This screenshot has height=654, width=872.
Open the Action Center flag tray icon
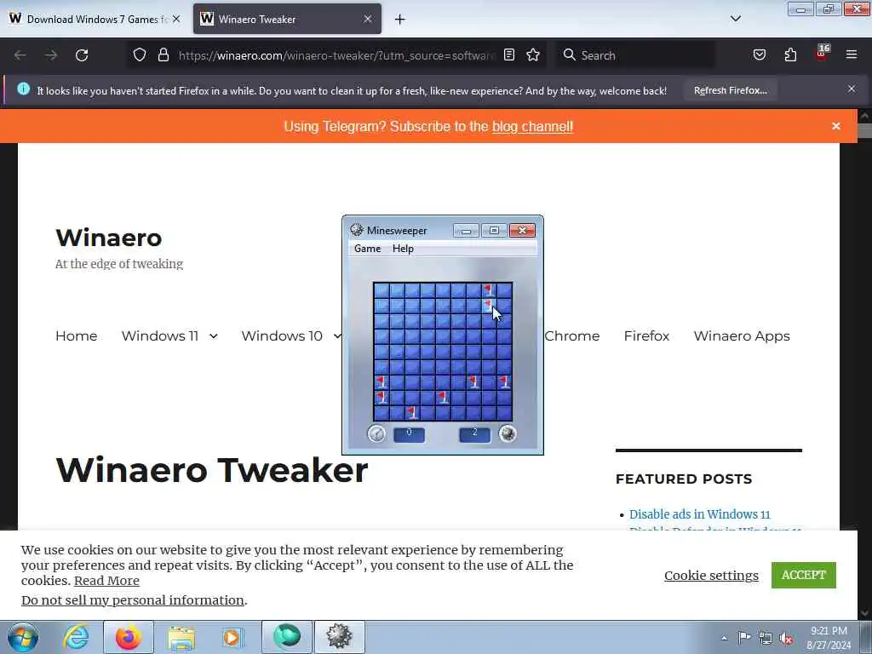pyautogui.click(x=744, y=637)
